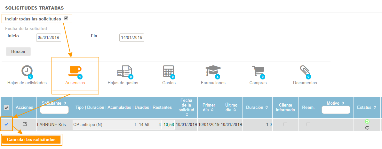382x149 pixels.
Task: Click the Gastos calculator icon
Action: pos(169,71)
